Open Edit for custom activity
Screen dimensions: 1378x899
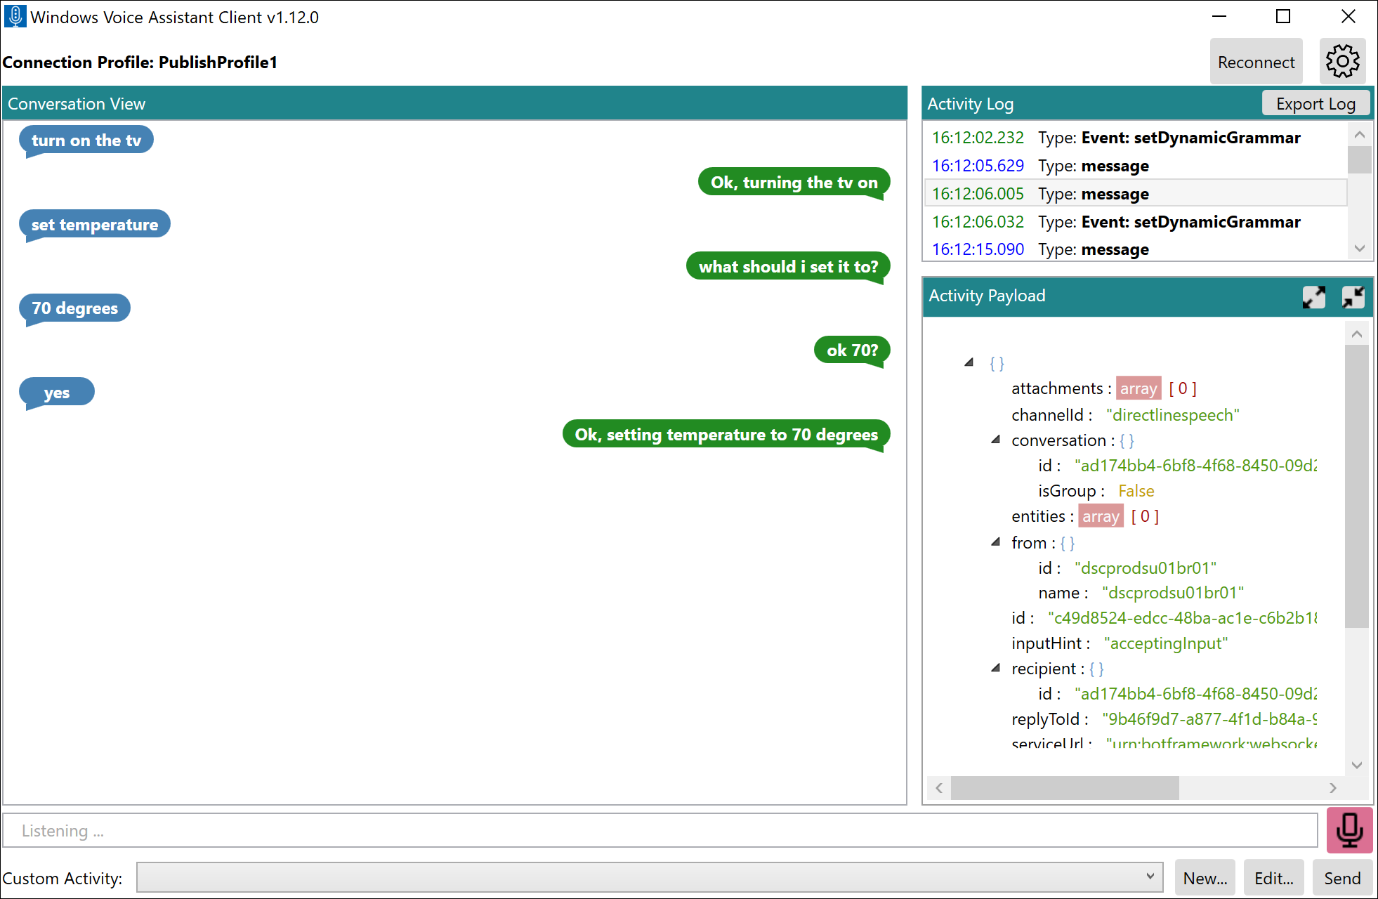(1273, 878)
